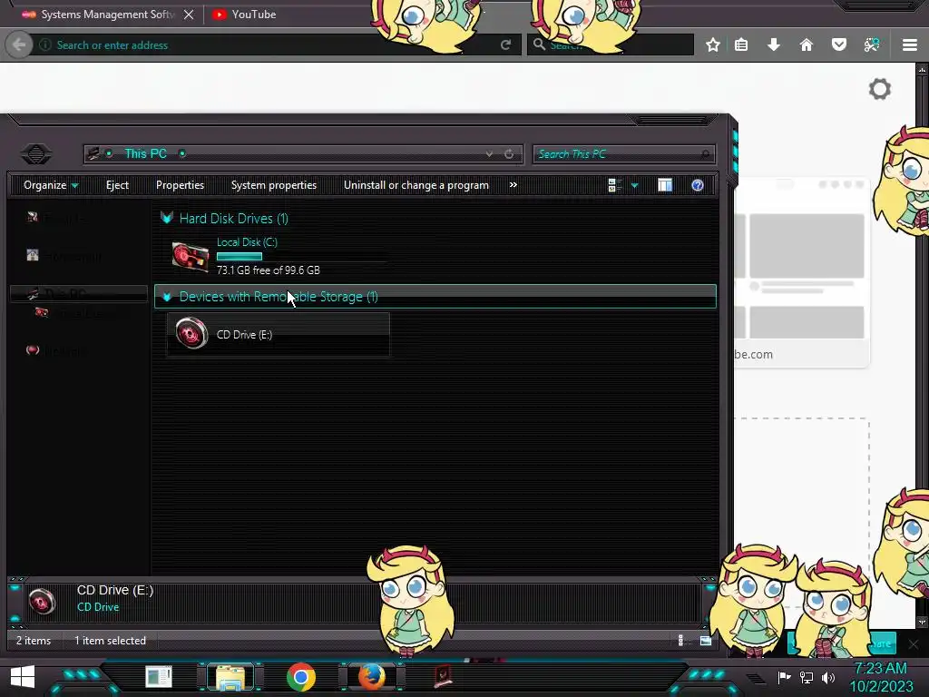Click '73.1 GB free of 99.6 GB' text
This screenshot has width=929, height=697.
click(x=269, y=270)
